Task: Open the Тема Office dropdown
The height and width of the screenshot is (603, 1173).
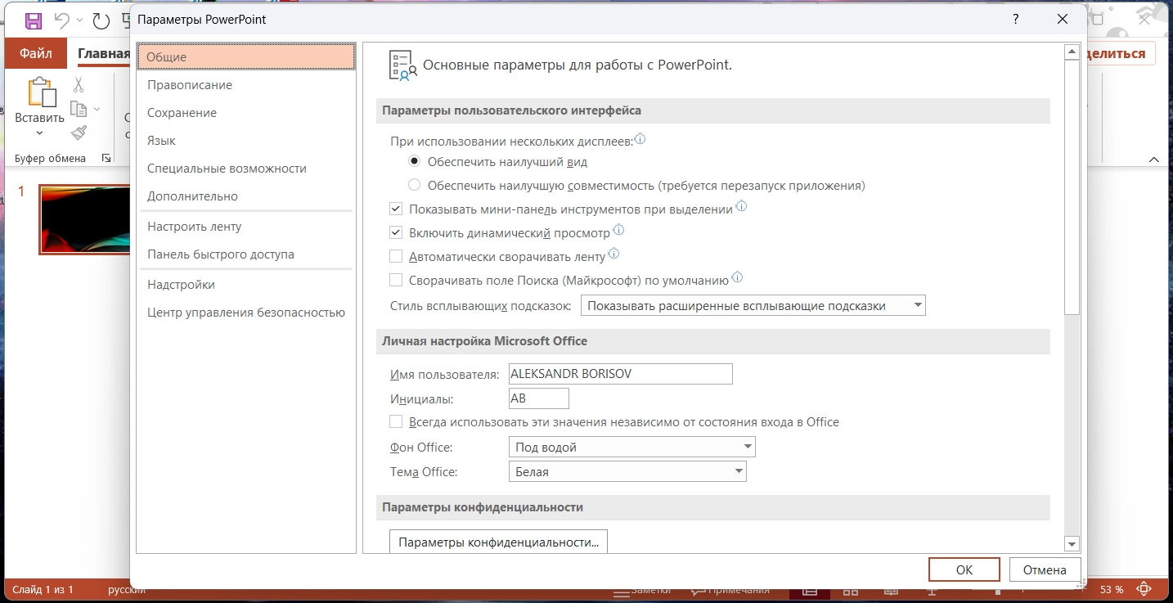Action: tap(627, 472)
